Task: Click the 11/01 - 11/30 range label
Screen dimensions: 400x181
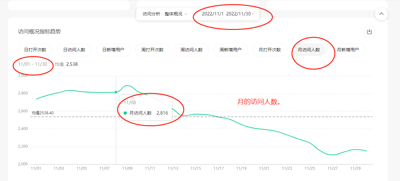Action: pyautogui.click(x=32, y=64)
